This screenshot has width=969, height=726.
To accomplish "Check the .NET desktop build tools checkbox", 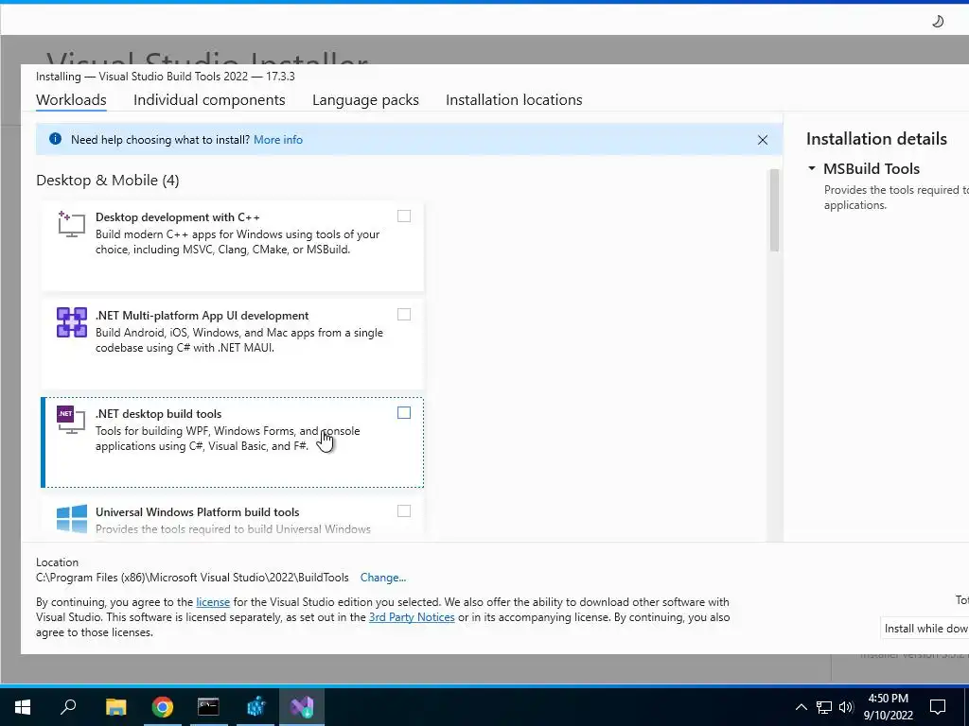I will [x=403, y=412].
